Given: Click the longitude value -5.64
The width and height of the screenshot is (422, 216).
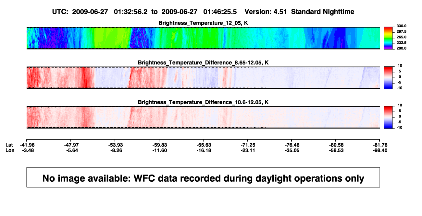Looking at the screenshot, I should tap(72, 150).
